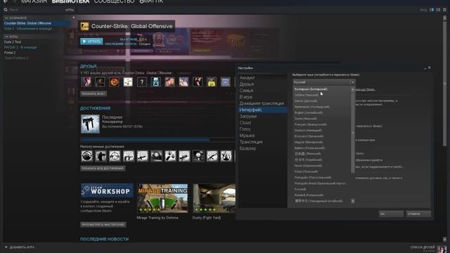The height and width of the screenshot is (253, 450).
Task: Click language list scroll-down arrow
Action: (x=353, y=201)
